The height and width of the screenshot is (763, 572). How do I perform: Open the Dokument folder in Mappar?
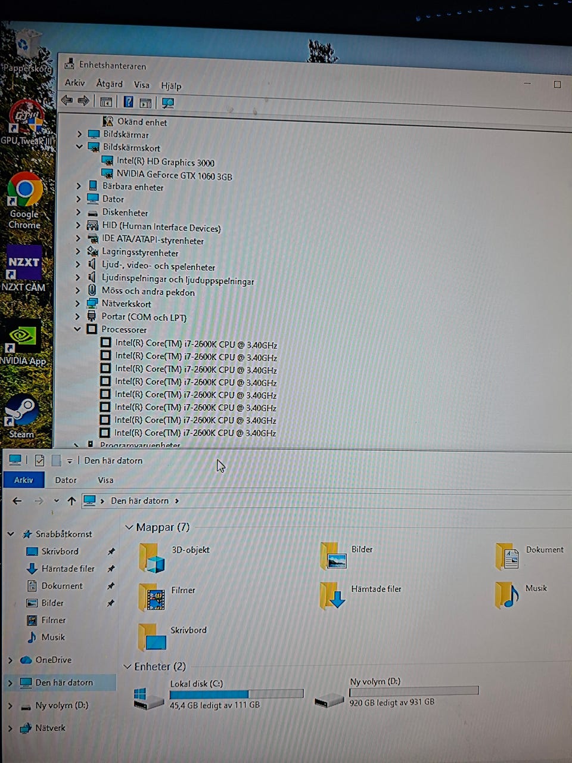[529, 556]
